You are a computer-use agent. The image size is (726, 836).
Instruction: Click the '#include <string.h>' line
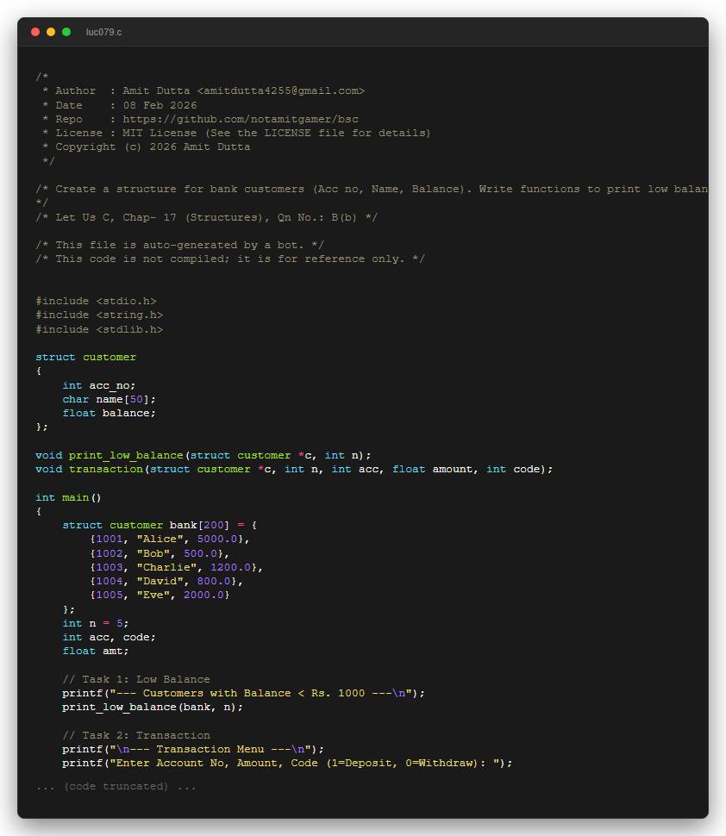(x=99, y=315)
